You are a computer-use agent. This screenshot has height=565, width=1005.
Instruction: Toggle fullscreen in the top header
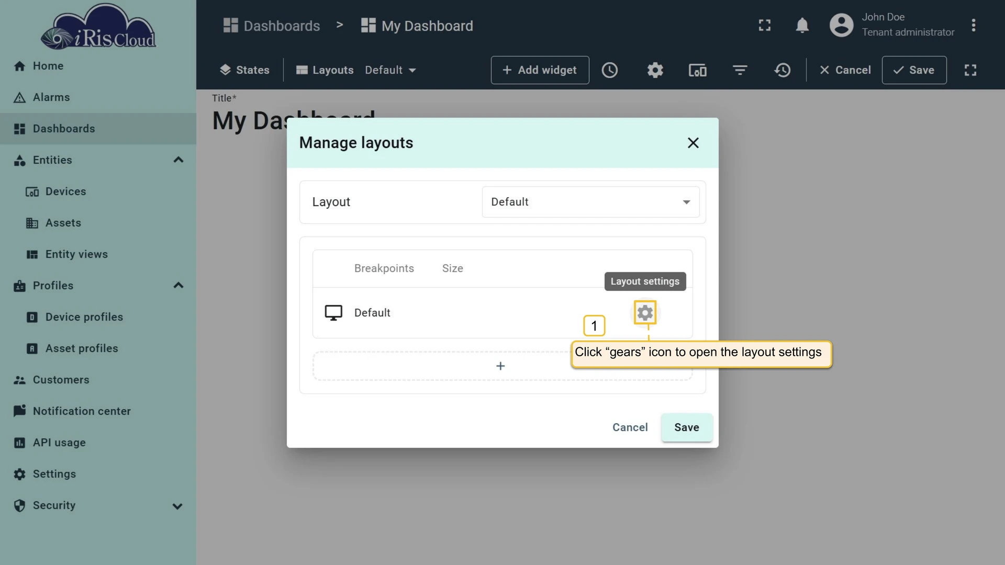coord(765,25)
